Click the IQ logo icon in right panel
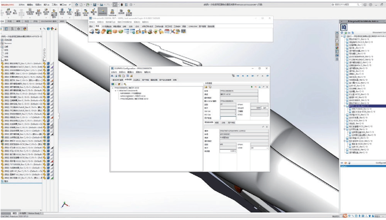This screenshot has width=386, height=220. pos(344,27)
